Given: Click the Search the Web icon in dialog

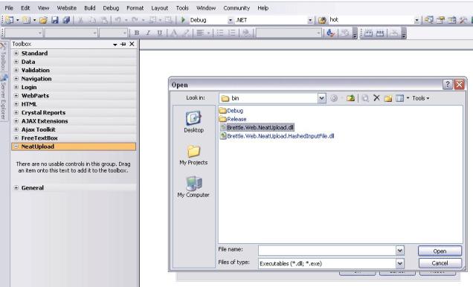Looking at the screenshot, I should 365,98.
